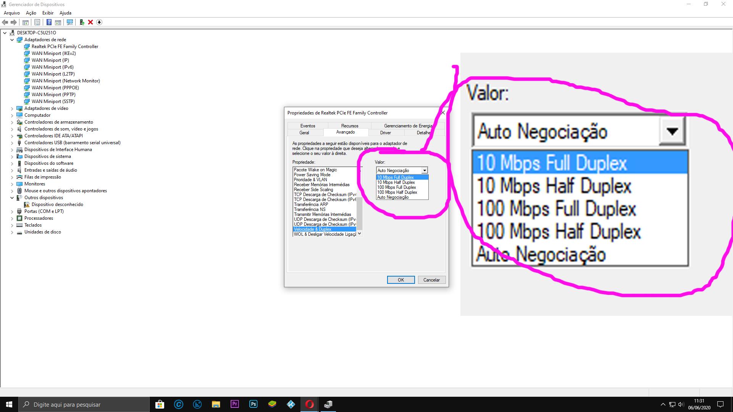Expand the Adaptadores de vídeo category
Screen dimensions: 733x412
[12, 108]
